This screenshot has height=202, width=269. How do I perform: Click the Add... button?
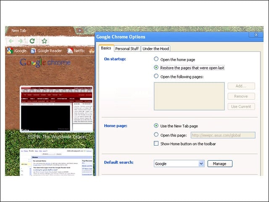coord(241,86)
